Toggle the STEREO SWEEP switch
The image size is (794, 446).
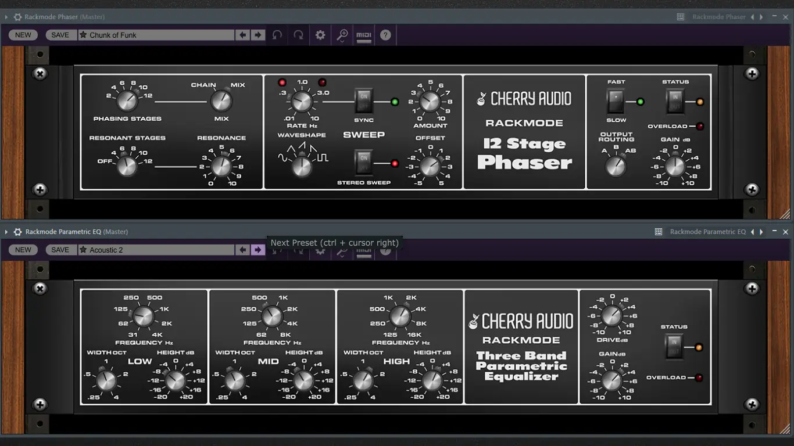[364, 163]
